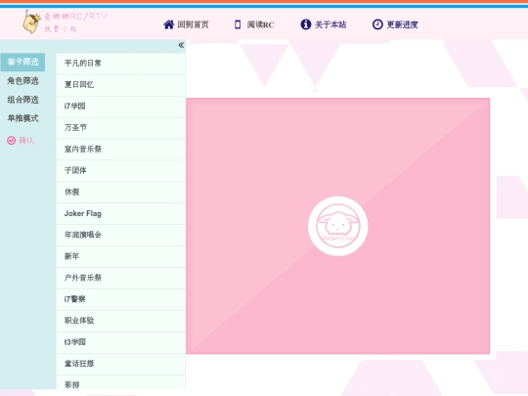The height and width of the screenshot is (396, 528).
Task: Select 户外音乐祭 in the list
Action: coord(120,278)
